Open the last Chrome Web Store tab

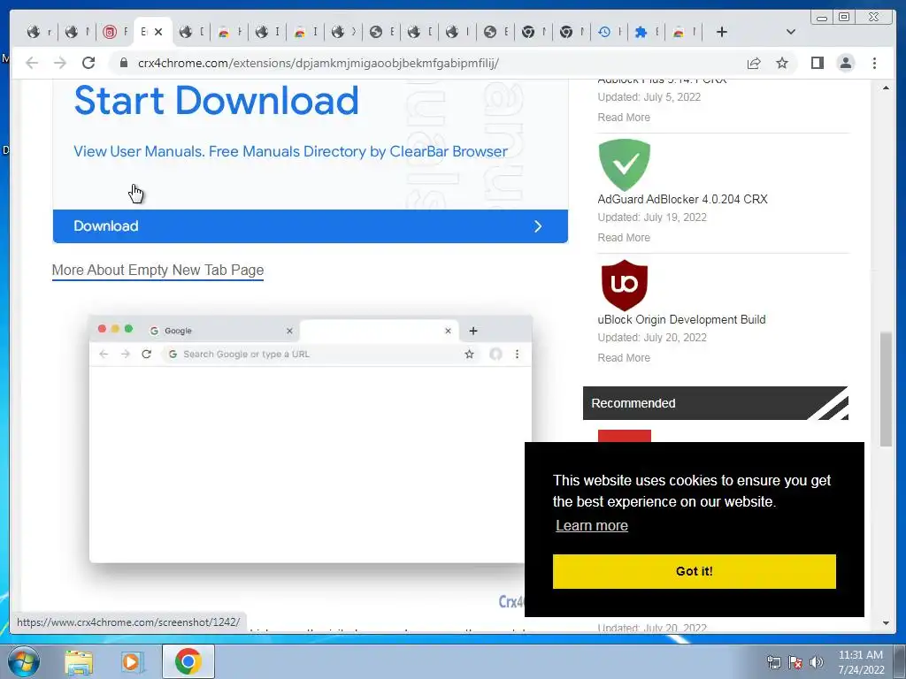point(684,32)
